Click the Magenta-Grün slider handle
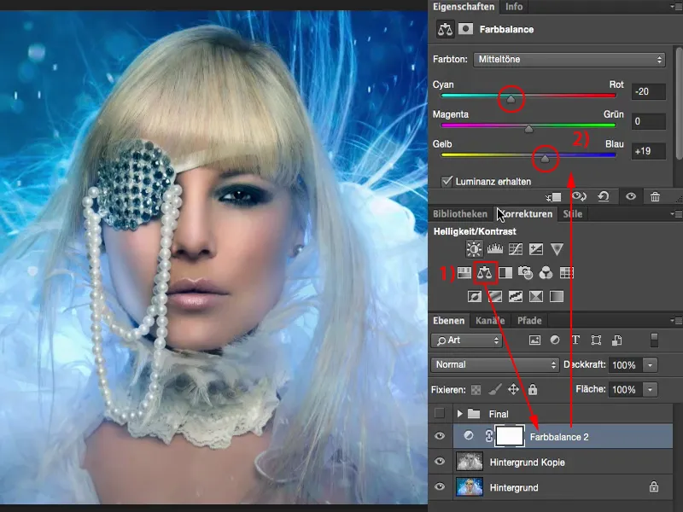 tap(528, 129)
